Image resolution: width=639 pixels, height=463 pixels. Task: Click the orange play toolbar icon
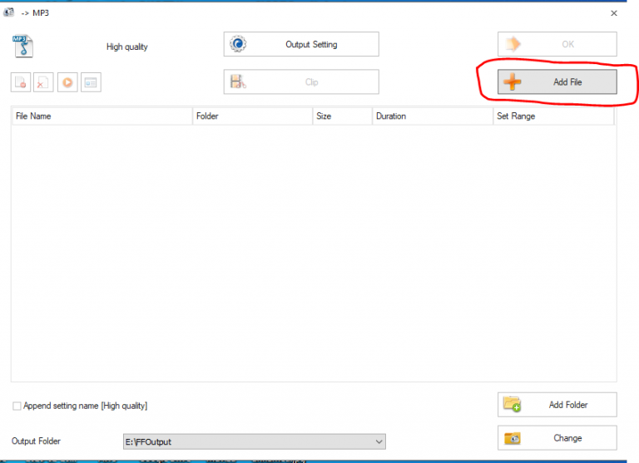67,82
